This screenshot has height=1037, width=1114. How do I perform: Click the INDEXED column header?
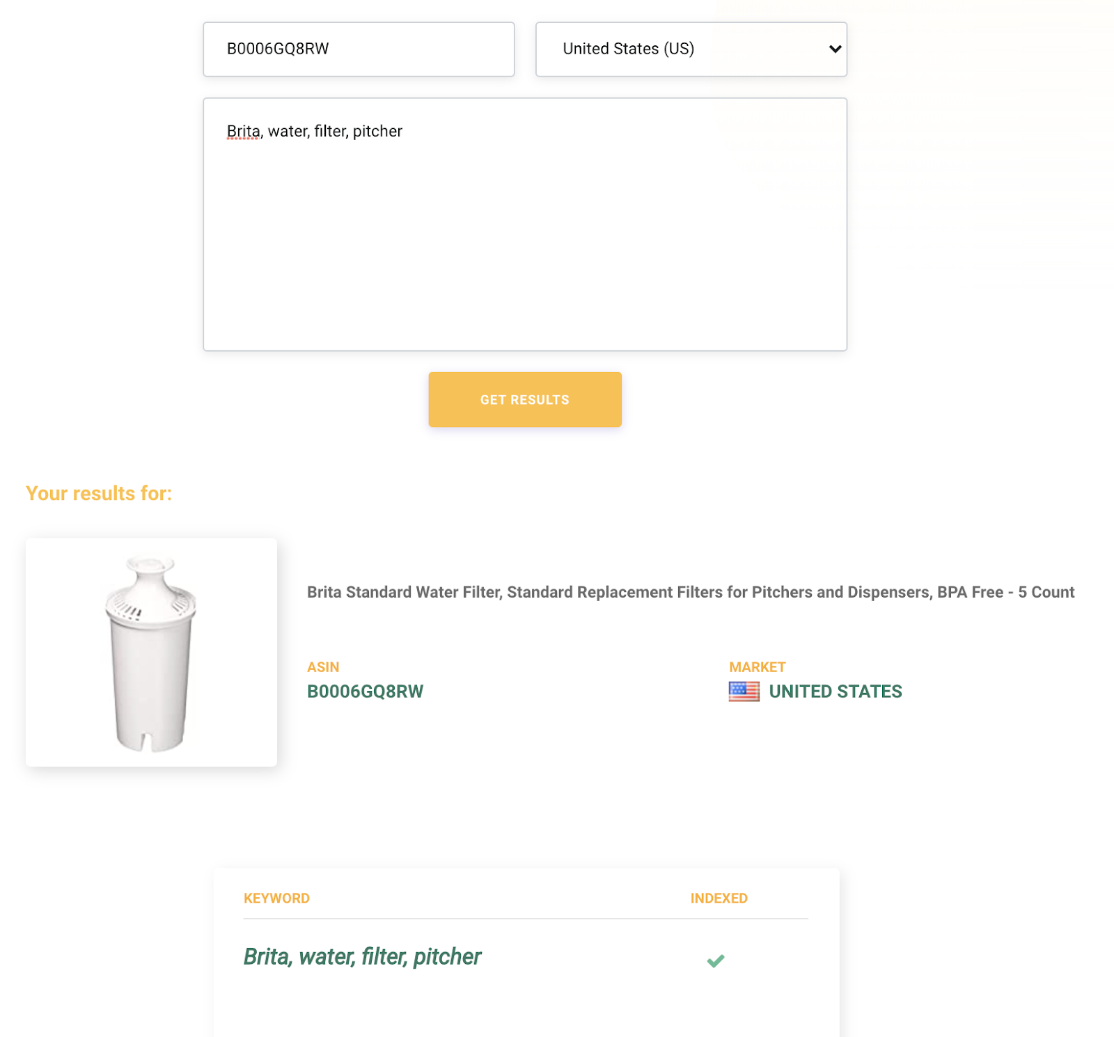[x=719, y=898]
